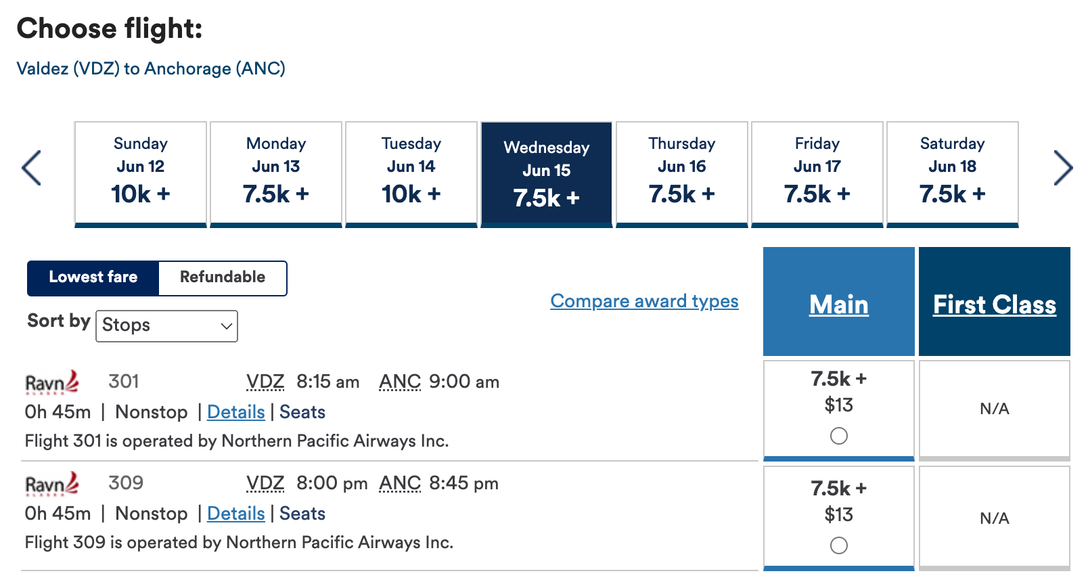Switch to the Refundable fare toggle
The height and width of the screenshot is (582, 1088).
pos(222,277)
